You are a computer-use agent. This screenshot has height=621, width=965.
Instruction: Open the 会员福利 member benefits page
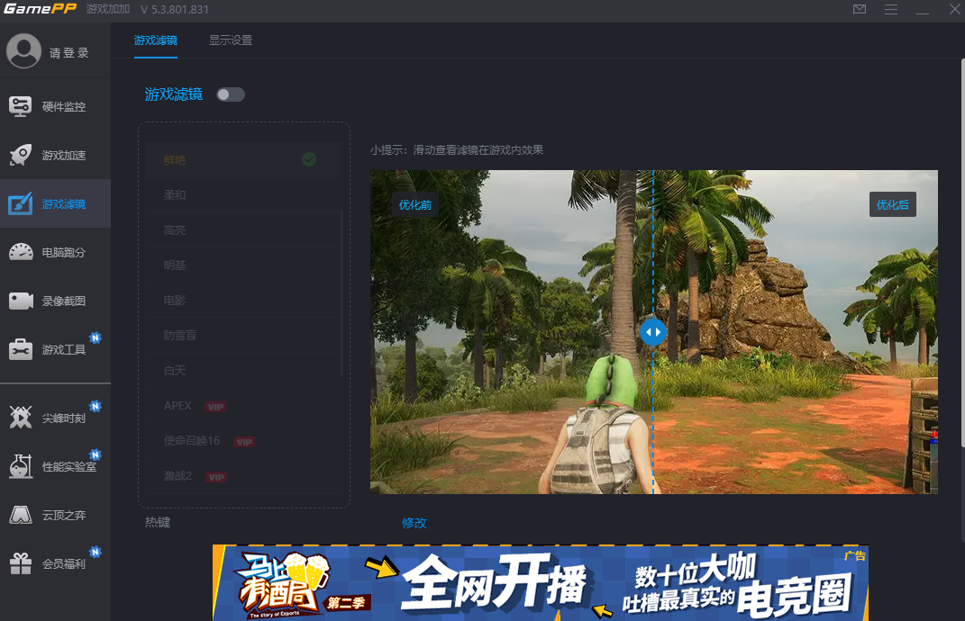54,562
